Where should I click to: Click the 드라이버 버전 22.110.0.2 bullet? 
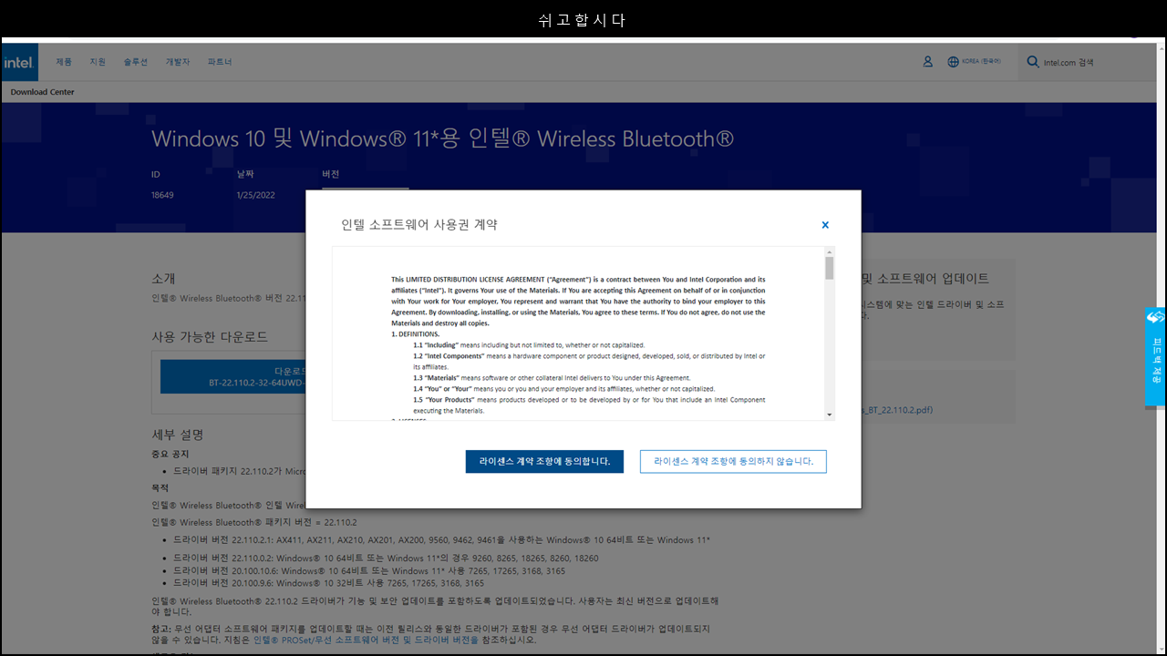[x=386, y=559]
